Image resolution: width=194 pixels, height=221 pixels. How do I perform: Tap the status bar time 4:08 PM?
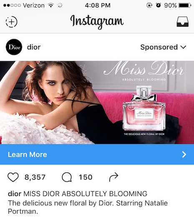[98, 5]
